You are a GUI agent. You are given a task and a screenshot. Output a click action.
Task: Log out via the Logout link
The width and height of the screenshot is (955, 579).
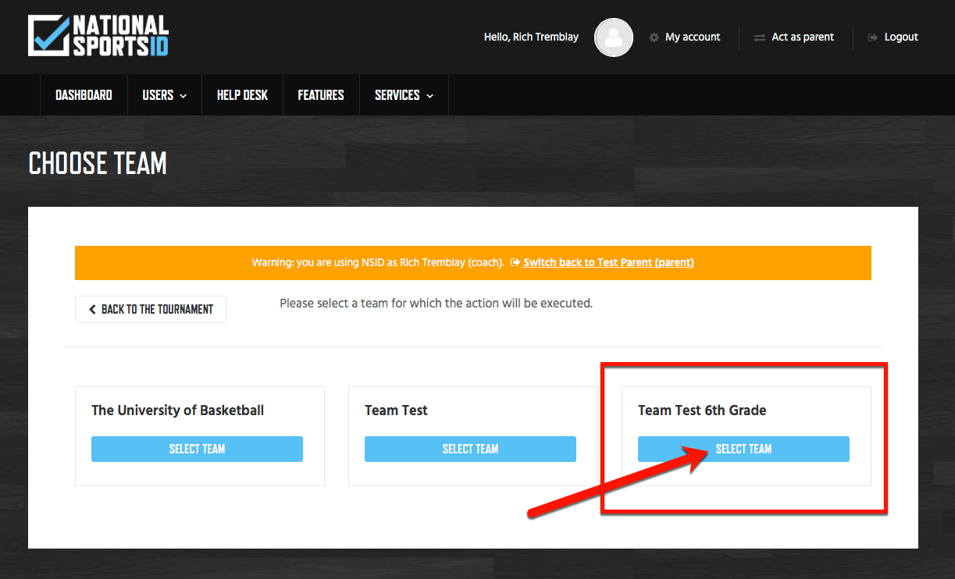pos(901,37)
